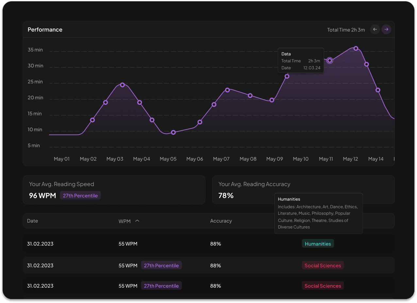
Task: Click the May 10 x-axis label
Action: [x=301, y=159]
